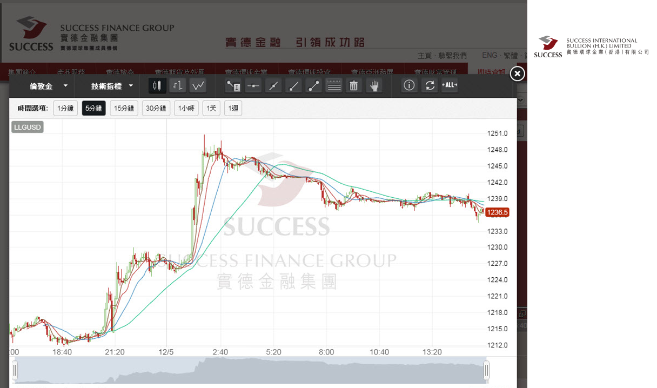Switch to OHLC bar chart type
Image resolution: width=657 pixels, height=388 pixels.
coord(178,85)
